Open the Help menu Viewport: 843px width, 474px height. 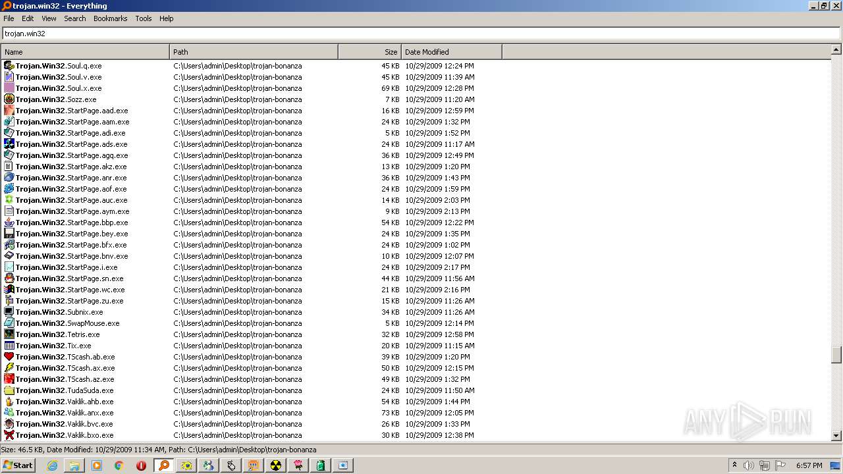click(x=167, y=18)
